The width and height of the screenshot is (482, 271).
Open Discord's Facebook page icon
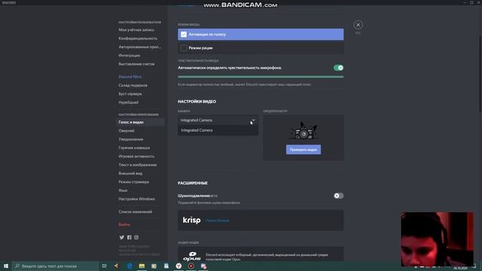pyautogui.click(x=129, y=238)
